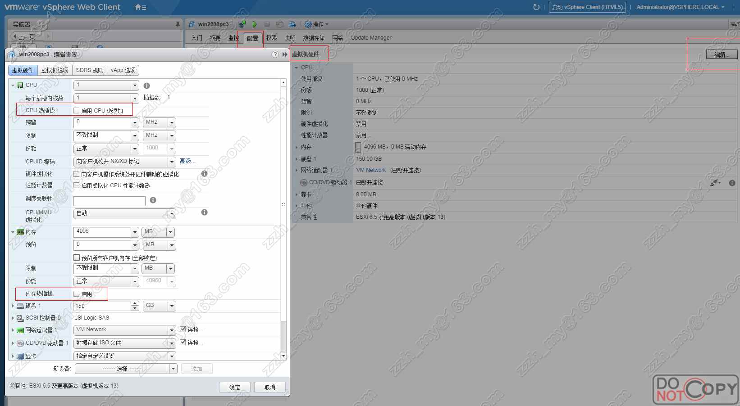This screenshot has width=740, height=406.
Task: Check 预留所有客户机内存 (全部锁定)
Action: 77,257
